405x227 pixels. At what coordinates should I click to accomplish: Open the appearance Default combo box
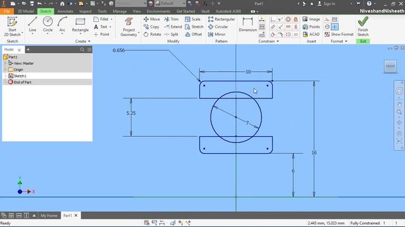tap(170, 4)
